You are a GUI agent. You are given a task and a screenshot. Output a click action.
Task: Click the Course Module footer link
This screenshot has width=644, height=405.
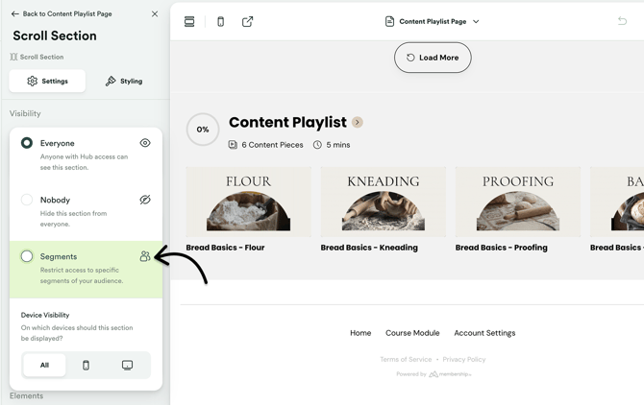tap(412, 333)
